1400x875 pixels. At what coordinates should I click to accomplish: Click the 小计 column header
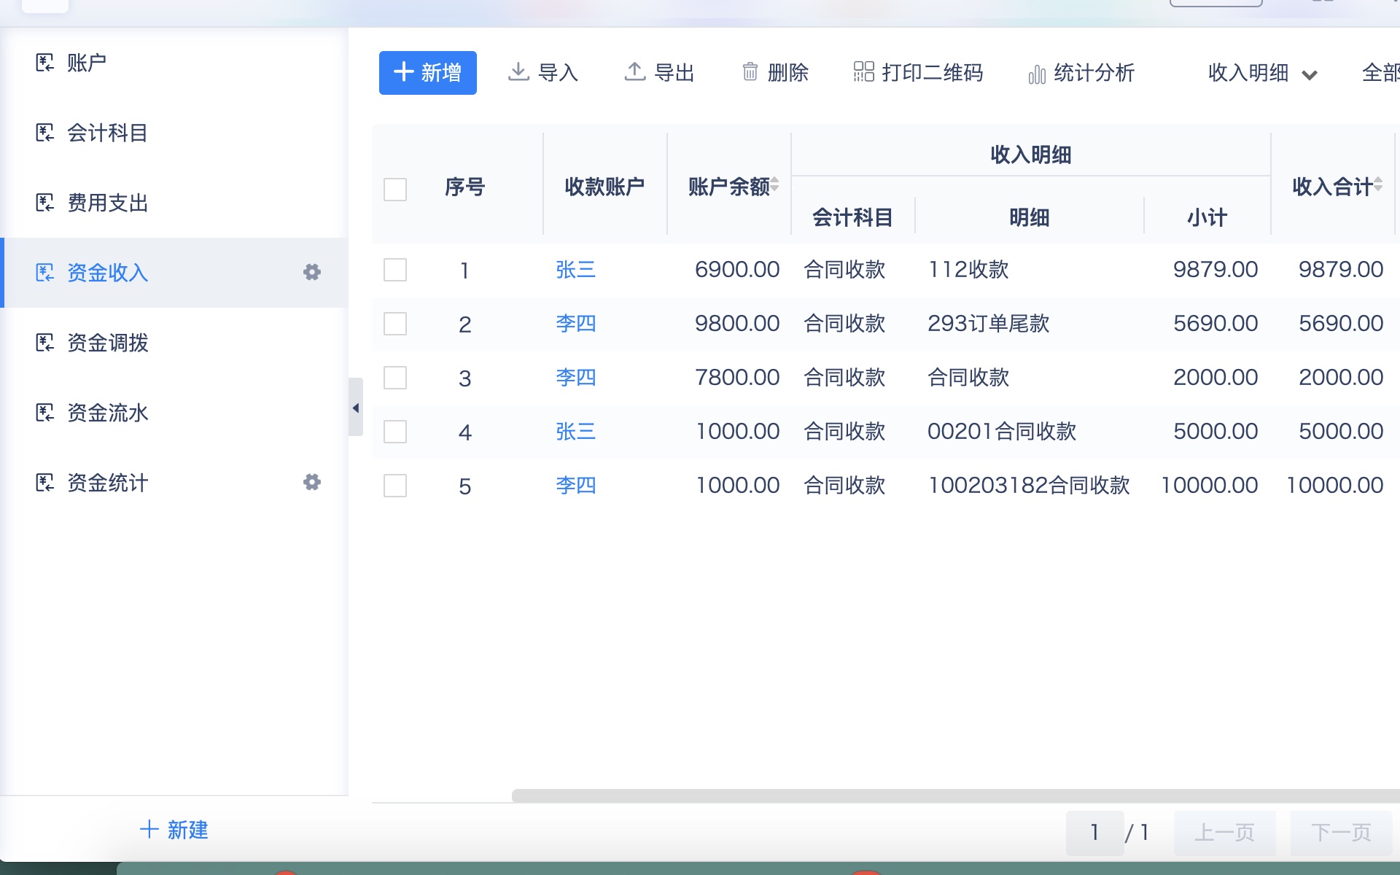coord(1207,217)
